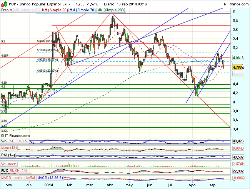Click the 3,54 support level label

[4, 121]
